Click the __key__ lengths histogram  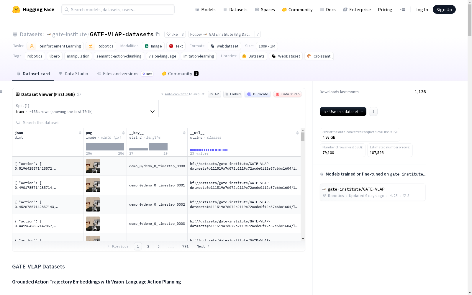point(148,147)
